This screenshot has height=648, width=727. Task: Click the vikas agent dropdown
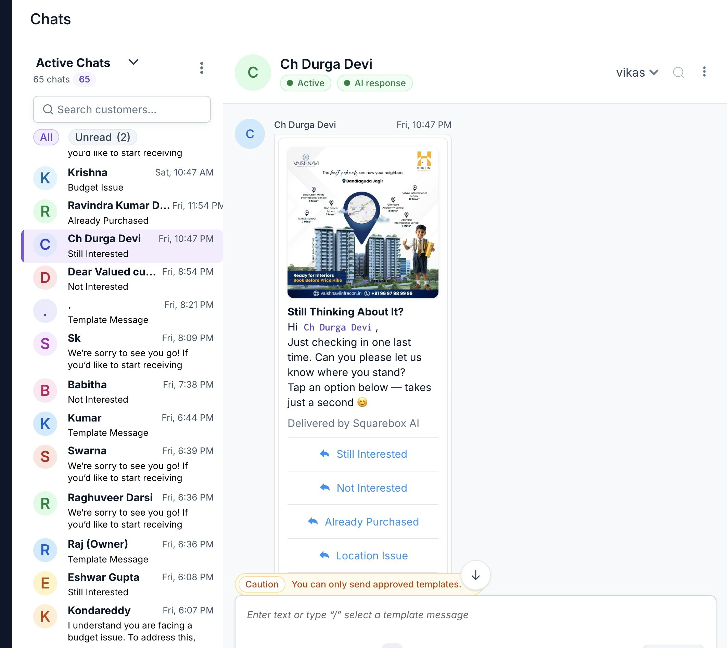click(x=637, y=73)
